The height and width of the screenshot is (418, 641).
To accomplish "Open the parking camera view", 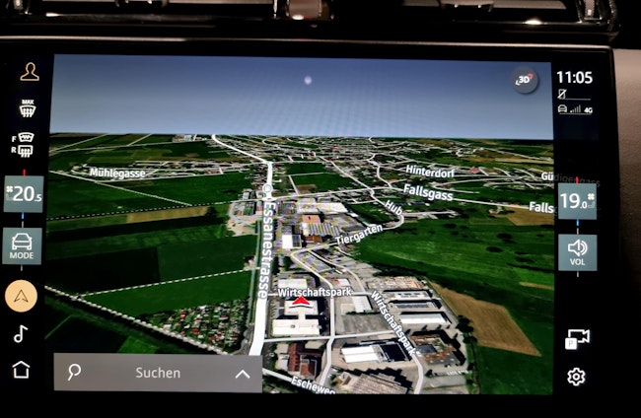I will point(577,339).
